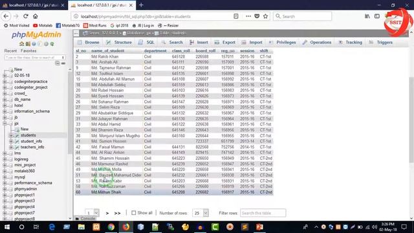Open Task View on taskbar

[36, 227]
